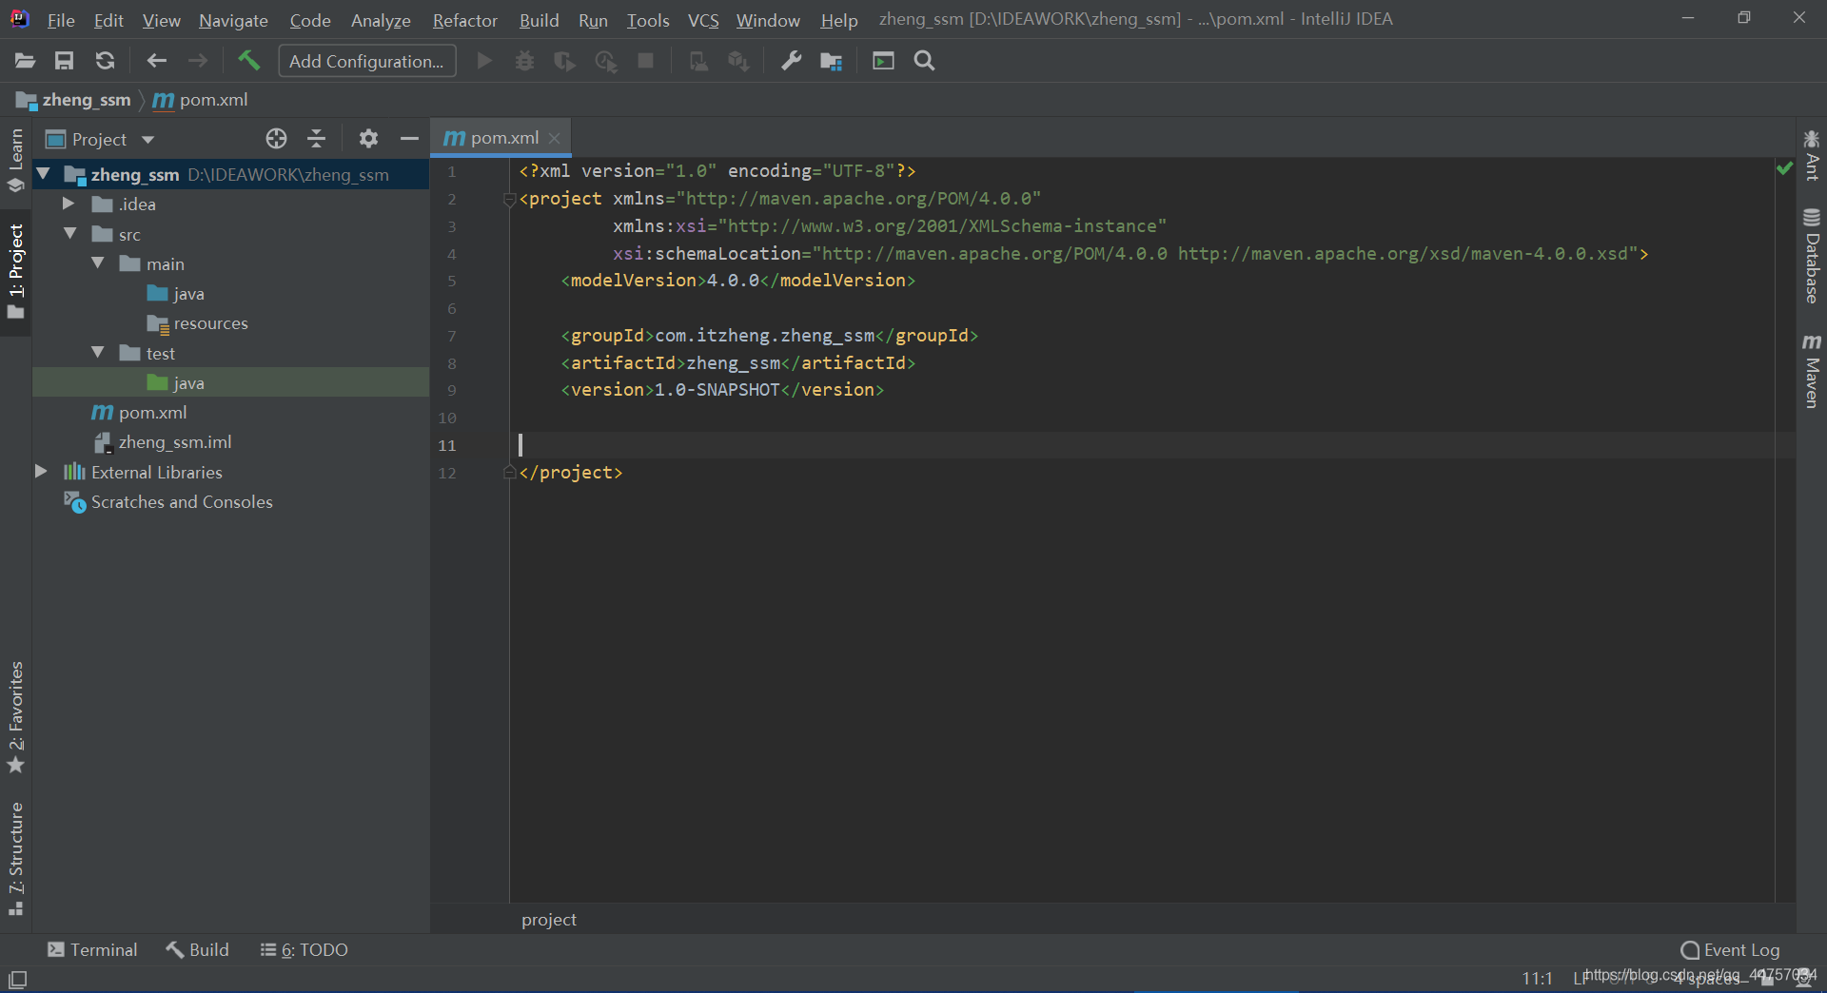This screenshot has width=1827, height=993.
Task: Close the pom.xml tab
Action: (554, 138)
